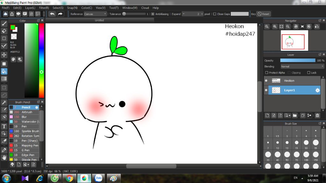
Task: Undock the Navigator panel
Action: [x=320, y=20]
